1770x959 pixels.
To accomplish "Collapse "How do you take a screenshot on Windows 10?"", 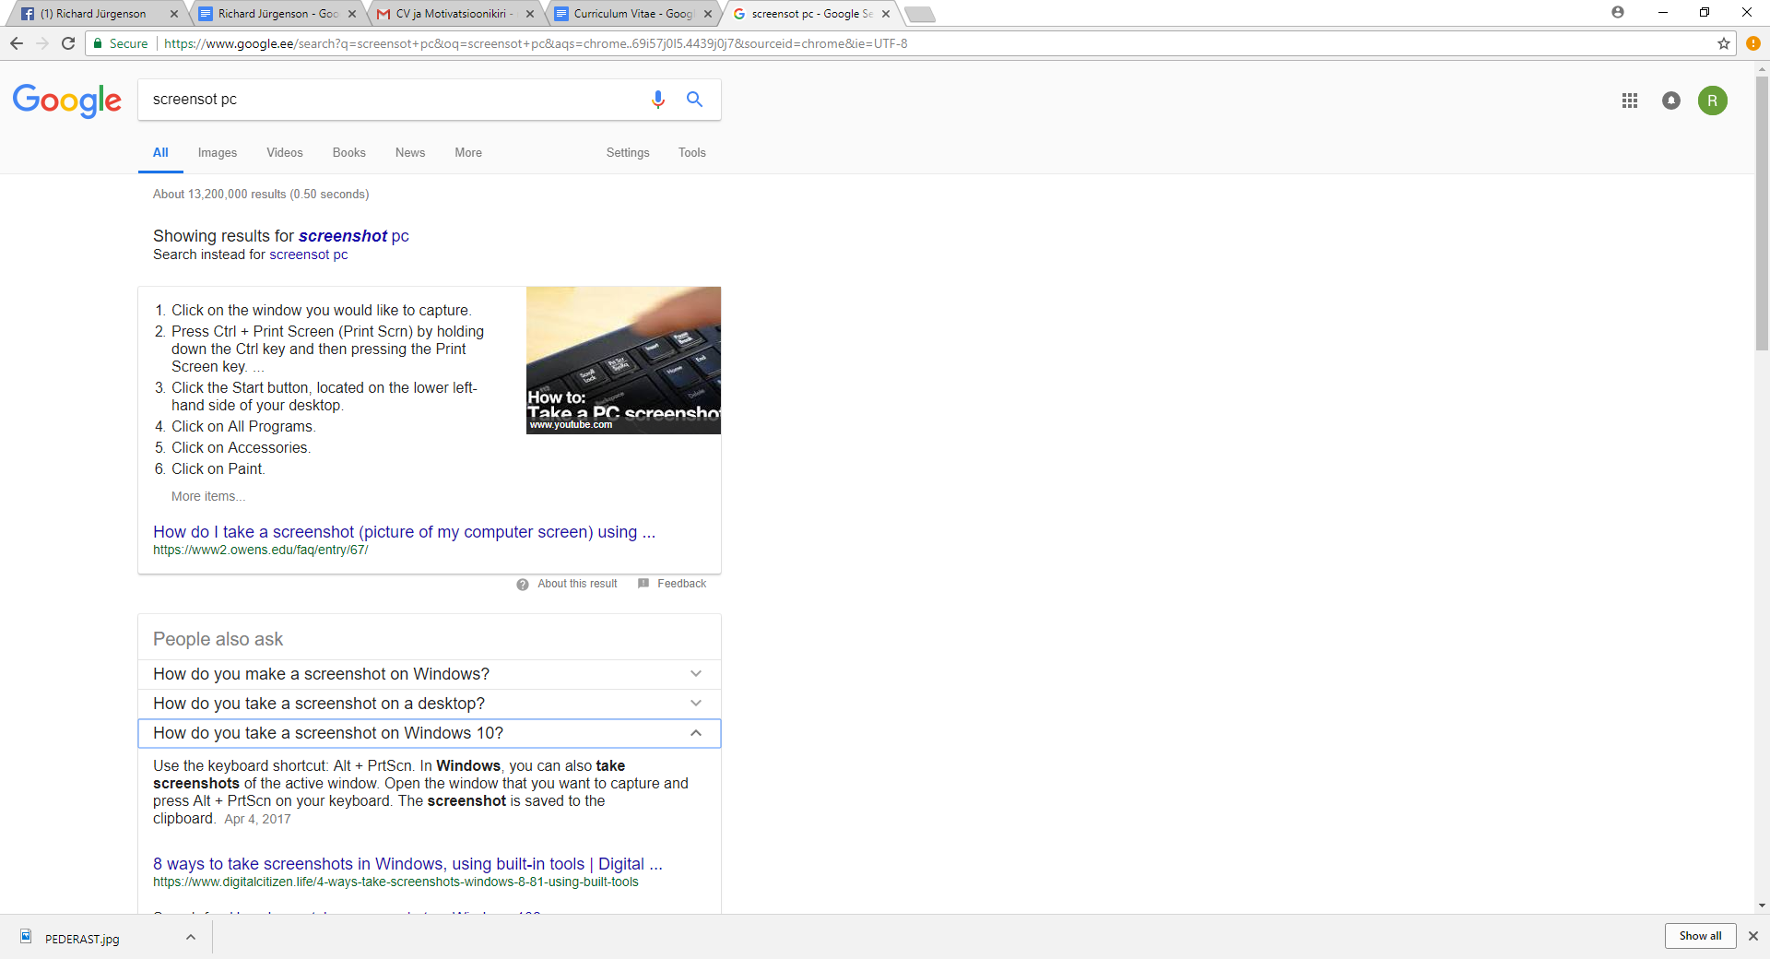I will click(x=430, y=733).
